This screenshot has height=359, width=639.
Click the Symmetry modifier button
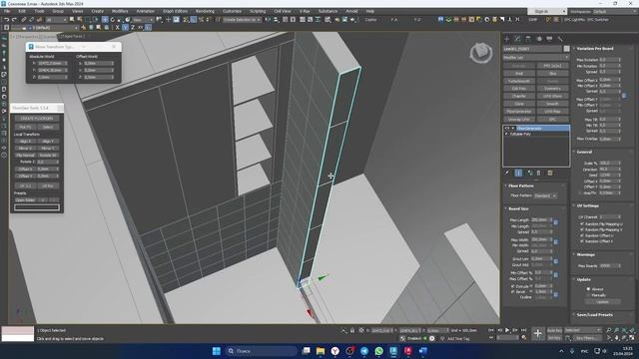point(552,89)
